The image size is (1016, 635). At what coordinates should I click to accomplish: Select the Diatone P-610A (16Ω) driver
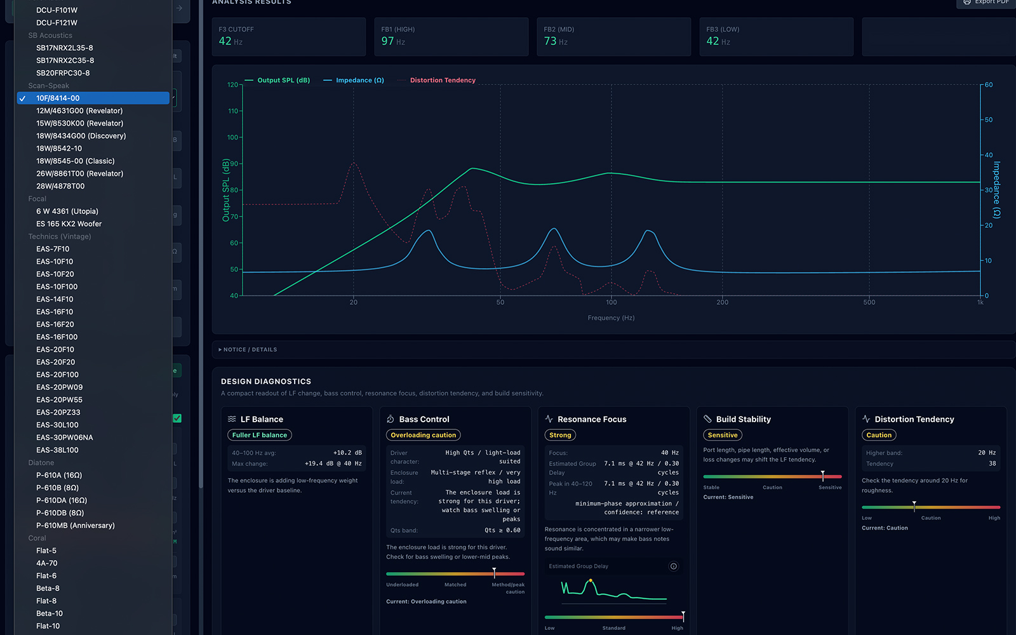[x=93, y=475]
